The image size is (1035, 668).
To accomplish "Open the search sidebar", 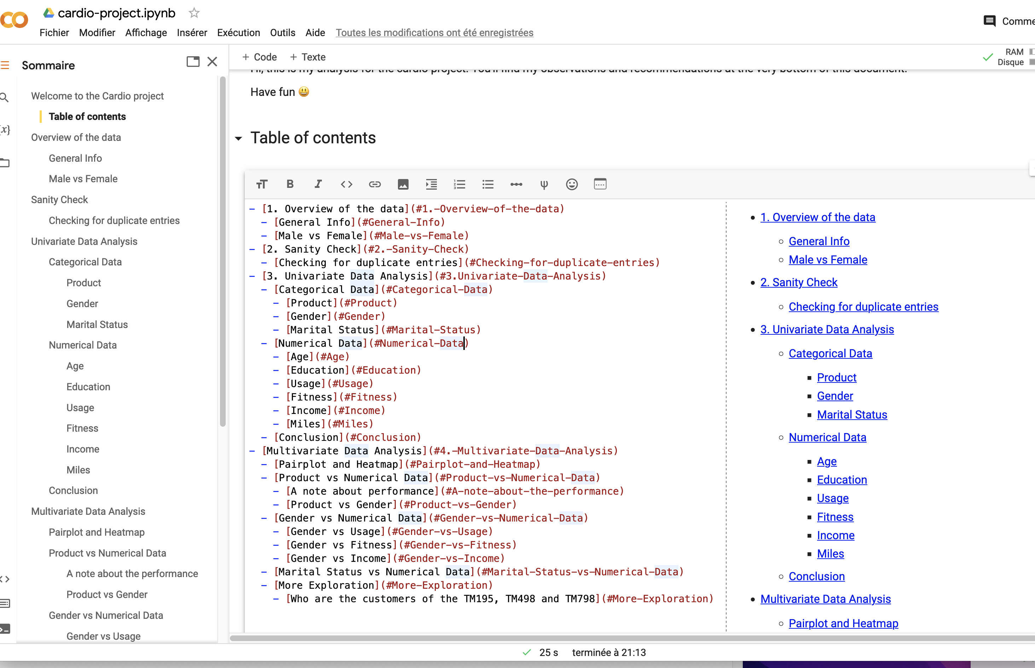I will point(4,98).
